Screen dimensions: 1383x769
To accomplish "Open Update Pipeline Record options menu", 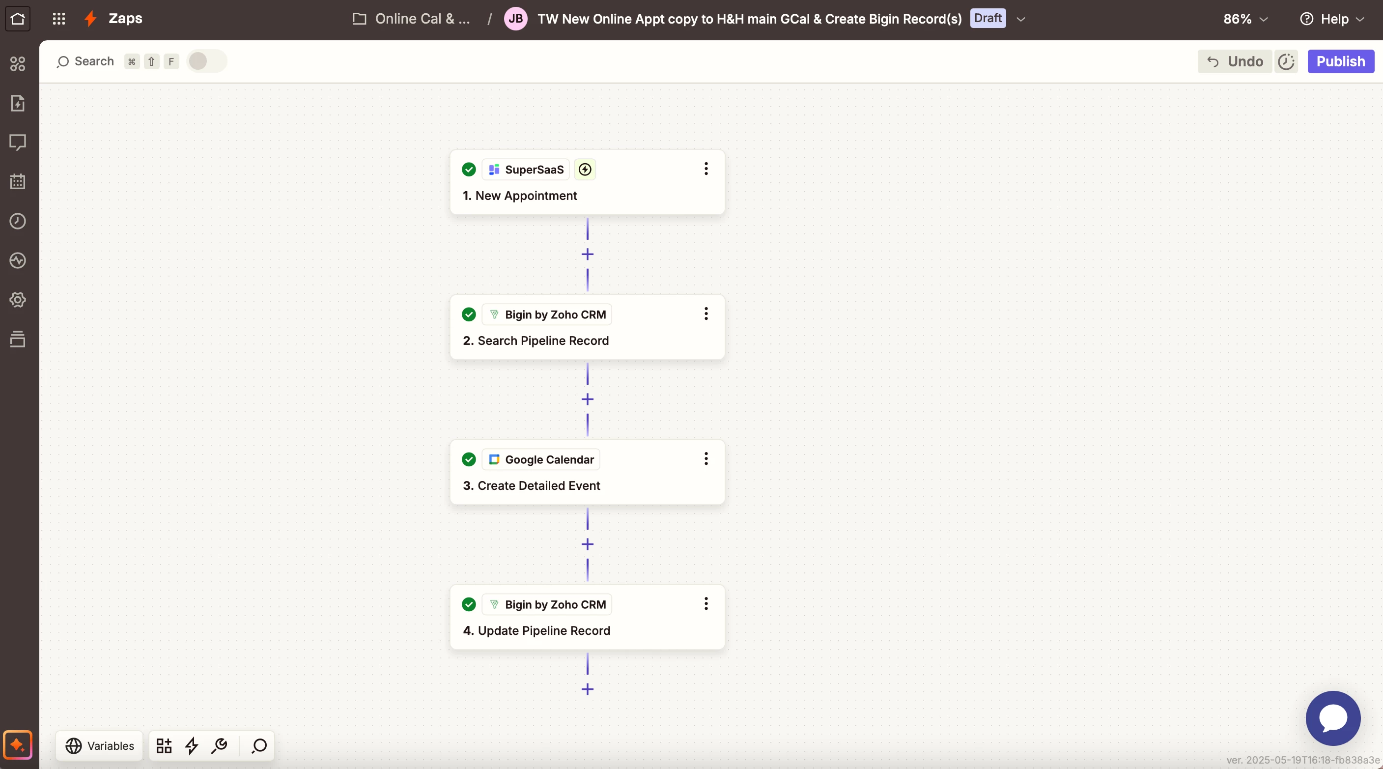I will pyautogui.click(x=706, y=603).
